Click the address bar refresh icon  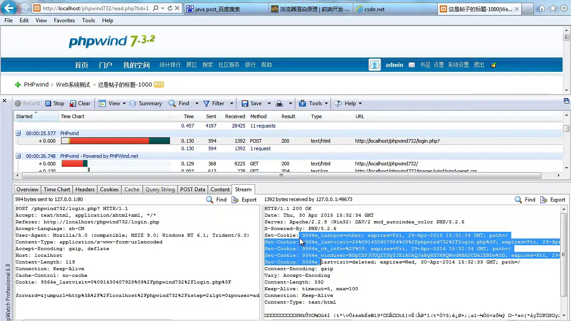[x=170, y=8]
